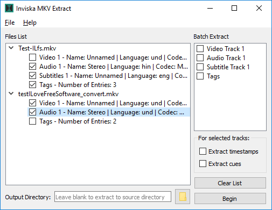Select the Test-ILfs.mkv file name

click(37, 48)
